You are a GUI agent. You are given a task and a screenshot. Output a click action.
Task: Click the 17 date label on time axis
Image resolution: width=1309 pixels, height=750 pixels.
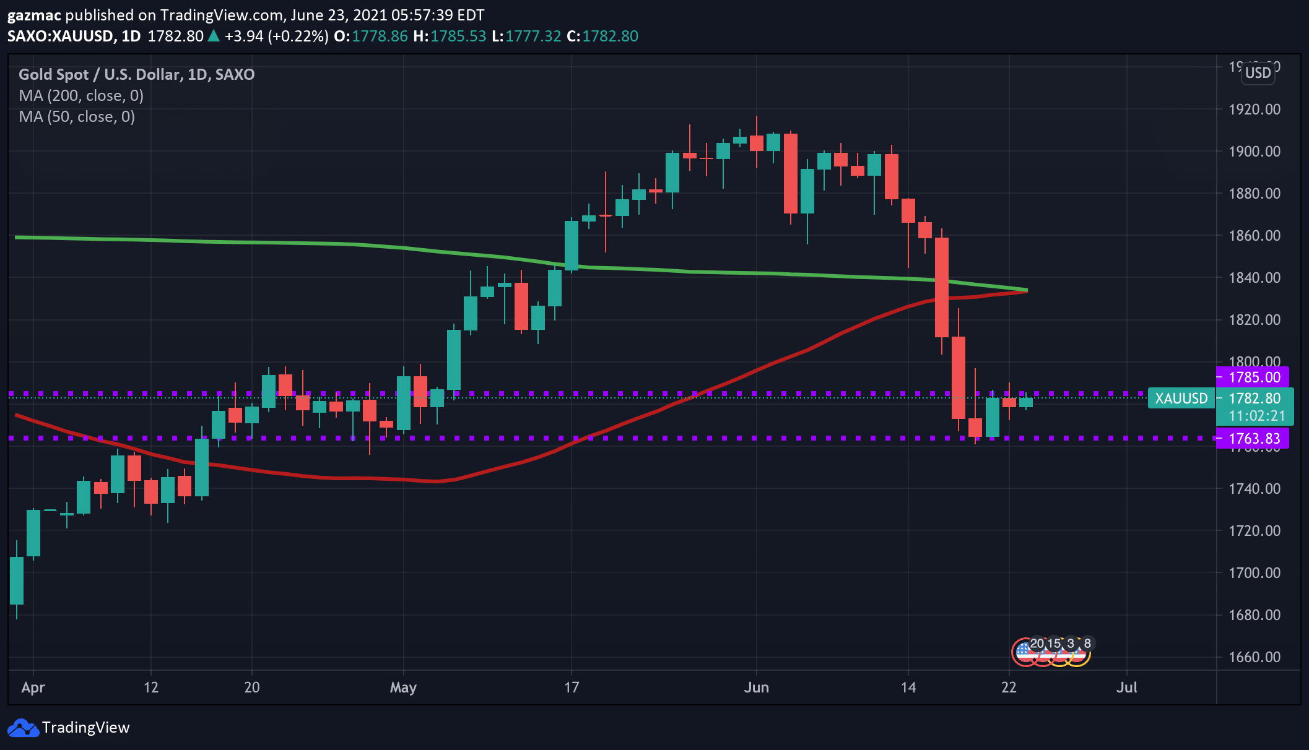pyautogui.click(x=572, y=687)
